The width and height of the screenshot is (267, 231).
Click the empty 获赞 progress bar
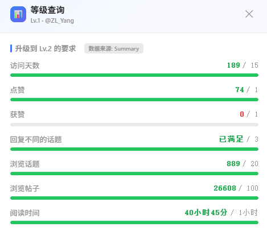pyautogui.click(x=134, y=125)
